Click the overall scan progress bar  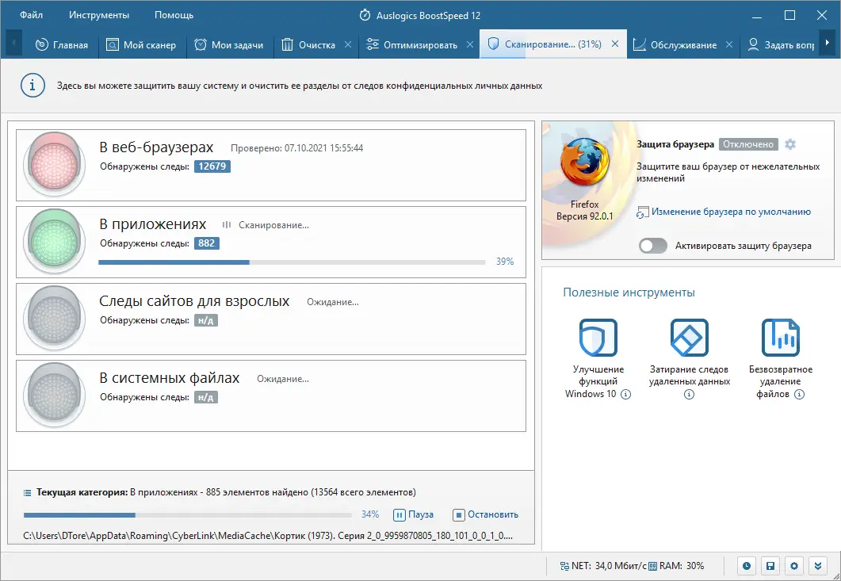(x=188, y=515)
